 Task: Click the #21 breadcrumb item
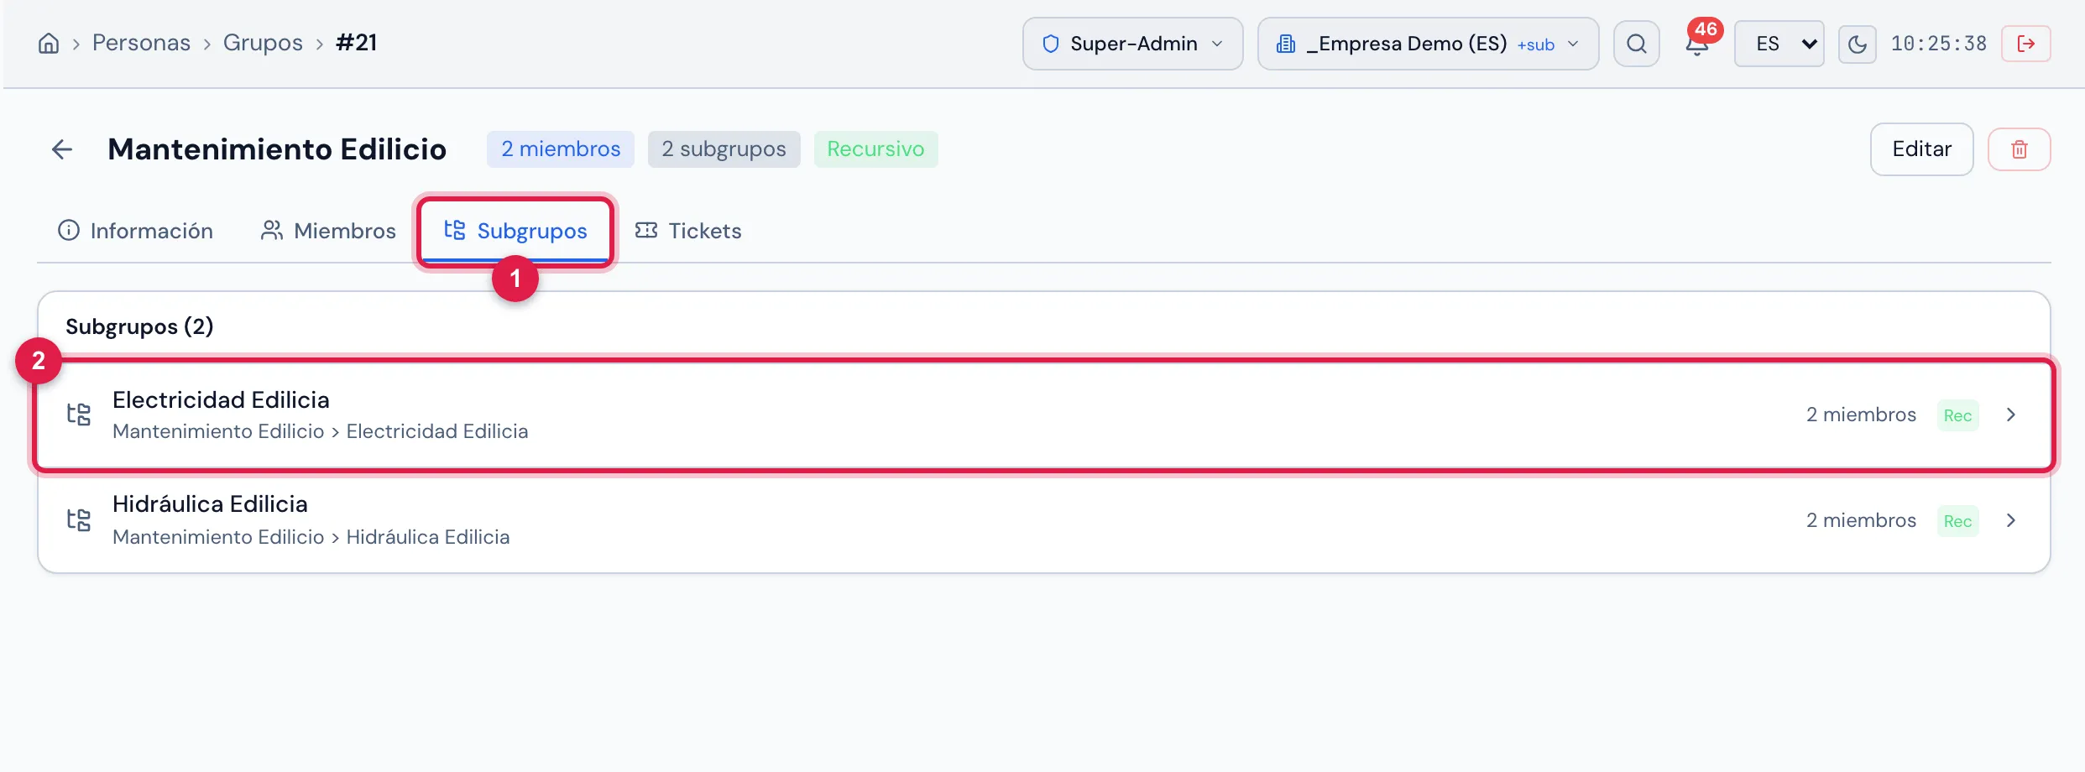tap(357, 43)
